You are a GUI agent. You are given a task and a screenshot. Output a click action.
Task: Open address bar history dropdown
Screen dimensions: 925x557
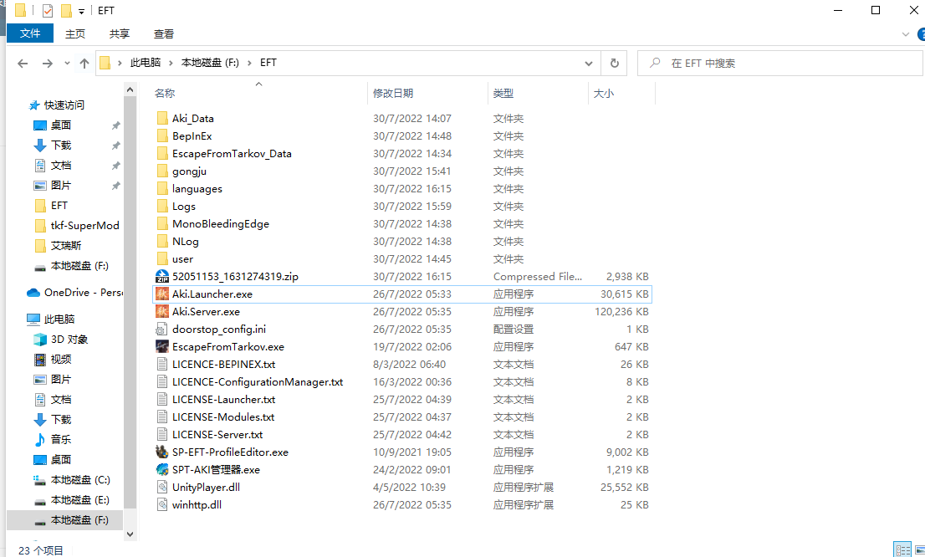[588, 63]
